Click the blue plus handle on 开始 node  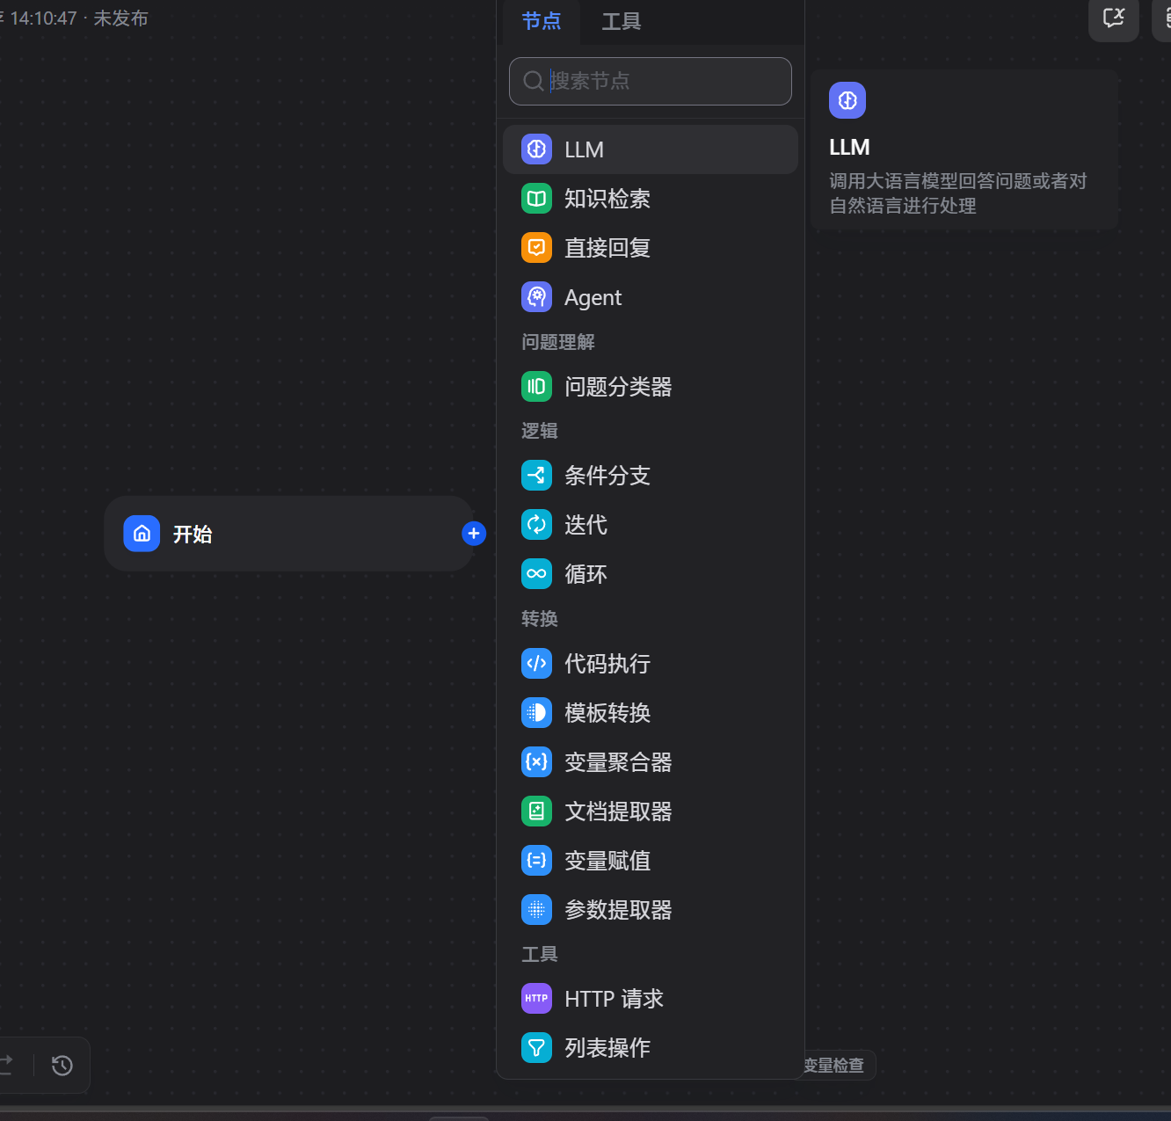pos(474,534)
